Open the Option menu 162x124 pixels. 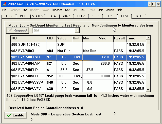point(110,10)
